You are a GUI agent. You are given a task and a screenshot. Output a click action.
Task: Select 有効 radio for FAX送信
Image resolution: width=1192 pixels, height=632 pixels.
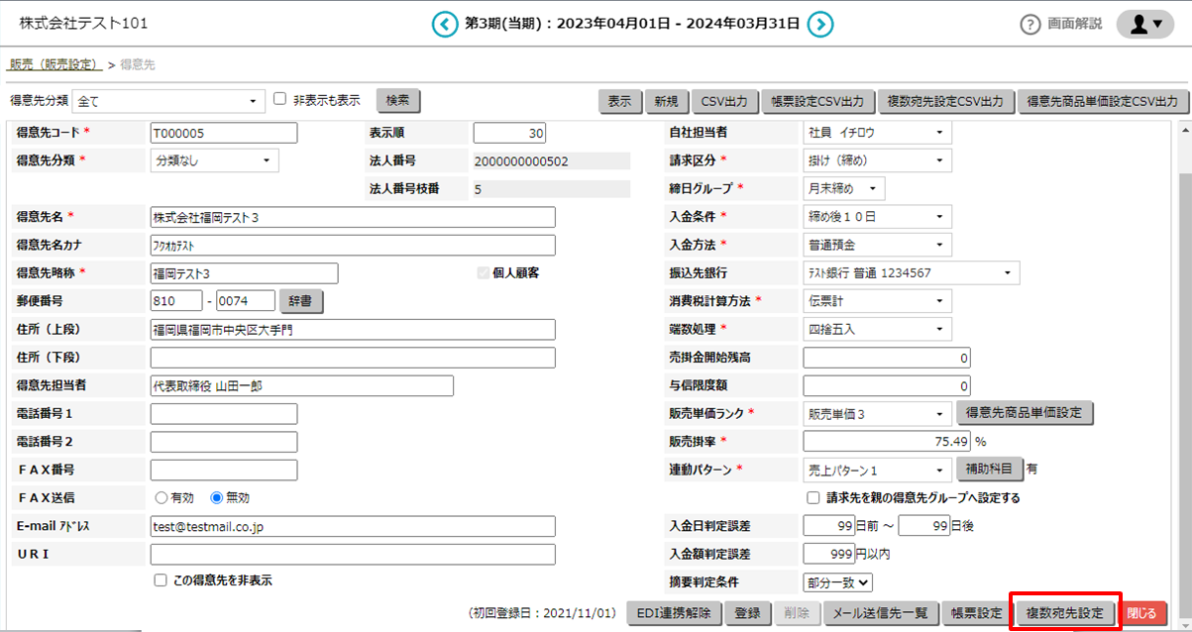point(162,498)
